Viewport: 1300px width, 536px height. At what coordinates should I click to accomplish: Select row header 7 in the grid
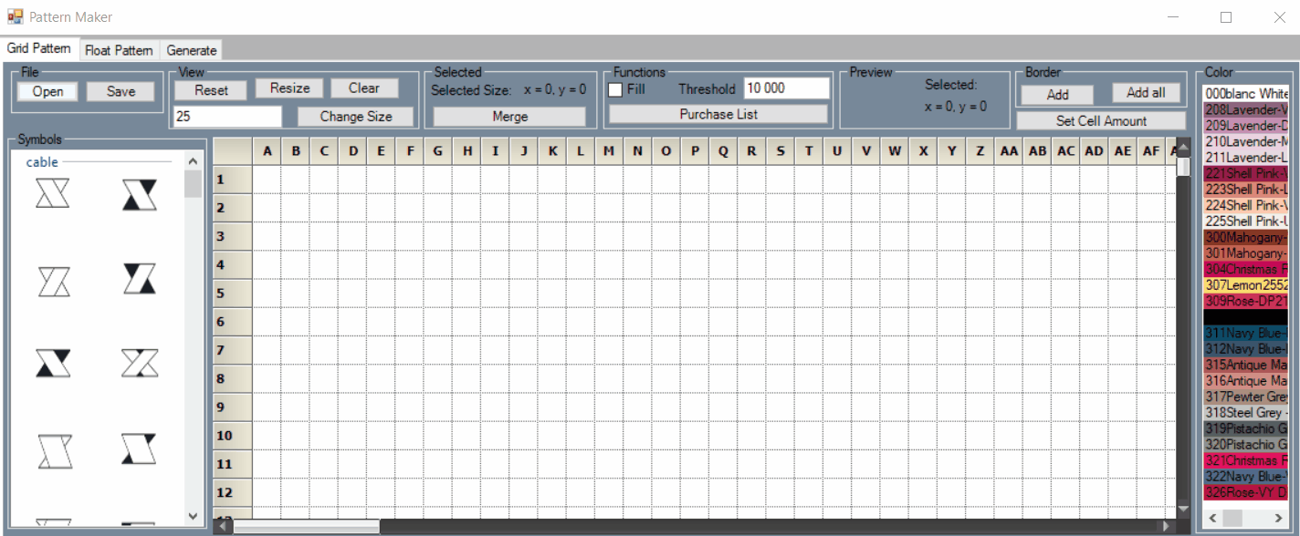[x=233, y=350]
